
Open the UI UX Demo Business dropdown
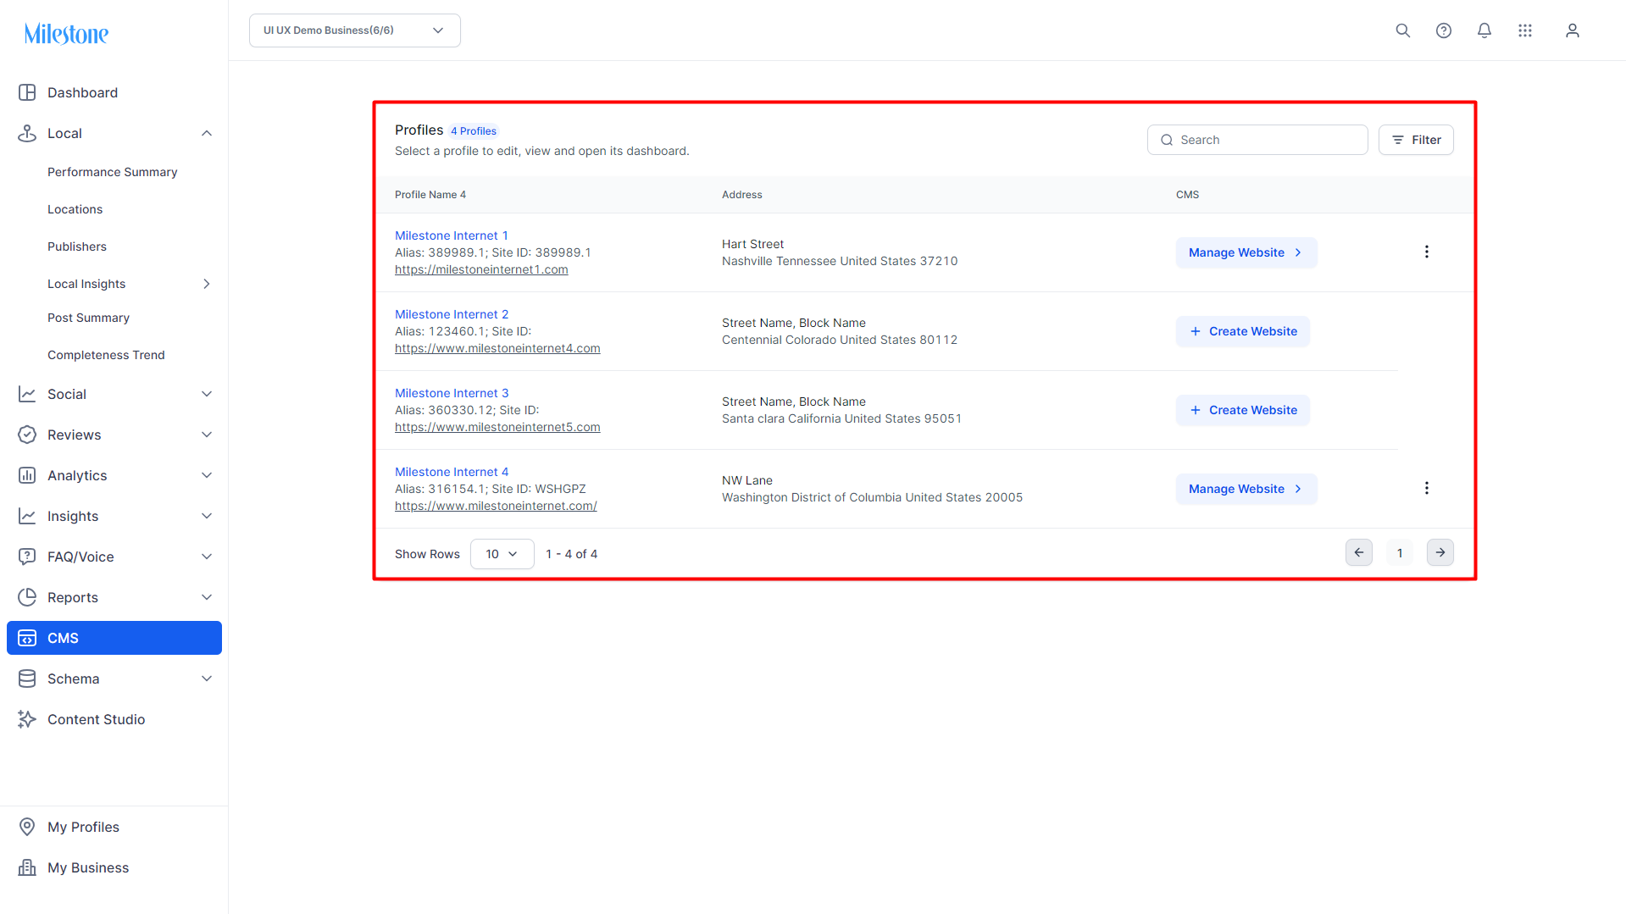coord(355,30)
